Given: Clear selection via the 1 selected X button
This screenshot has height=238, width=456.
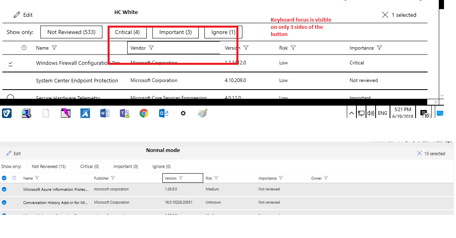Looking at the screenshot, I should click(385, 15).
